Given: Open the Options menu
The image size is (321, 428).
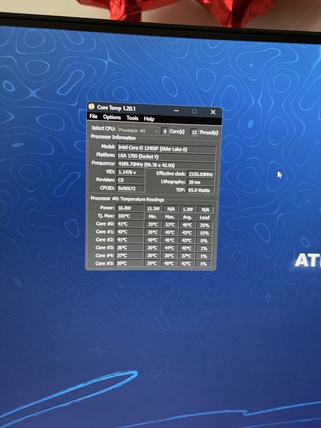Looking at the screenshot, I should pyautogui.click(x=112, y=117).
